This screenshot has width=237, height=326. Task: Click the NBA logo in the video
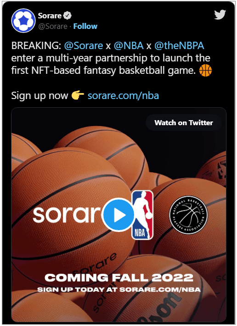pos(142,215)
